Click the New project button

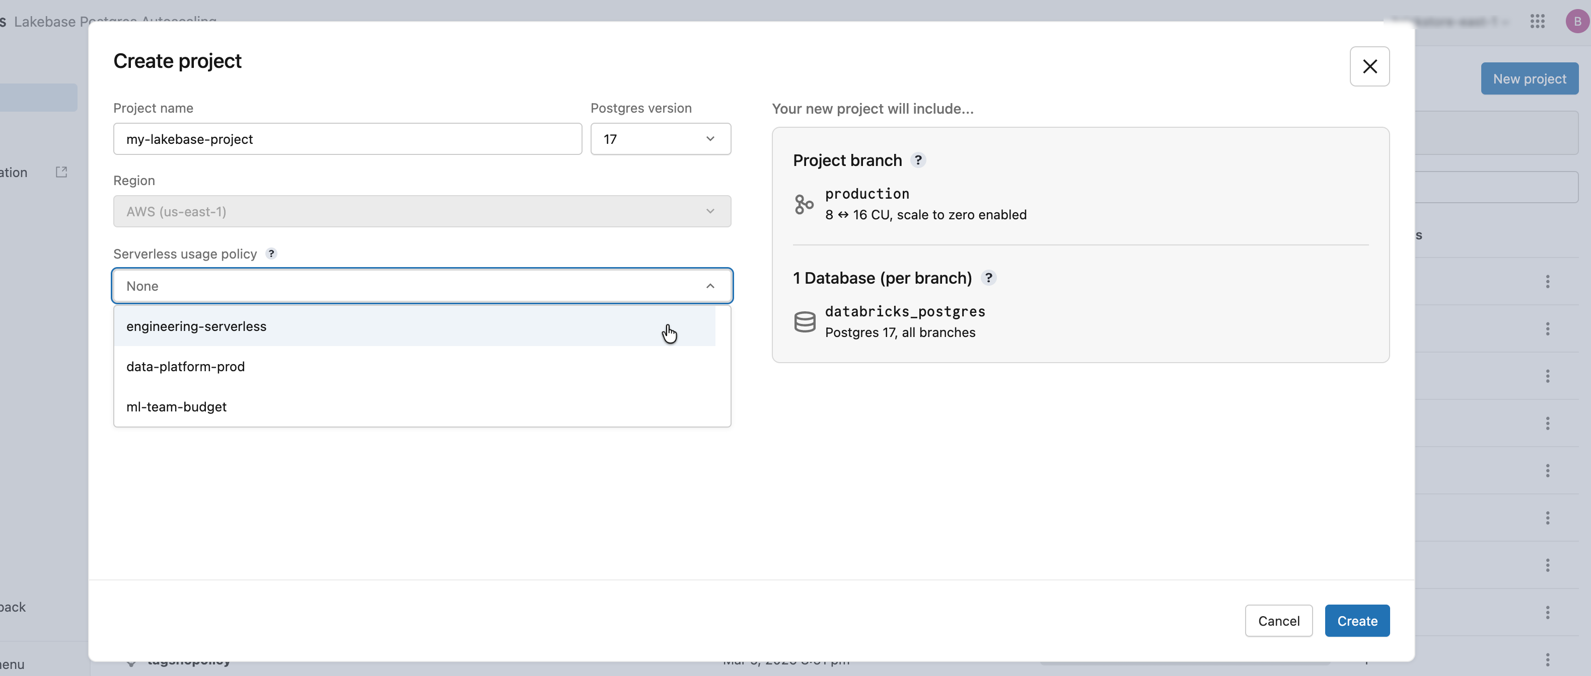pos(1529,78)
